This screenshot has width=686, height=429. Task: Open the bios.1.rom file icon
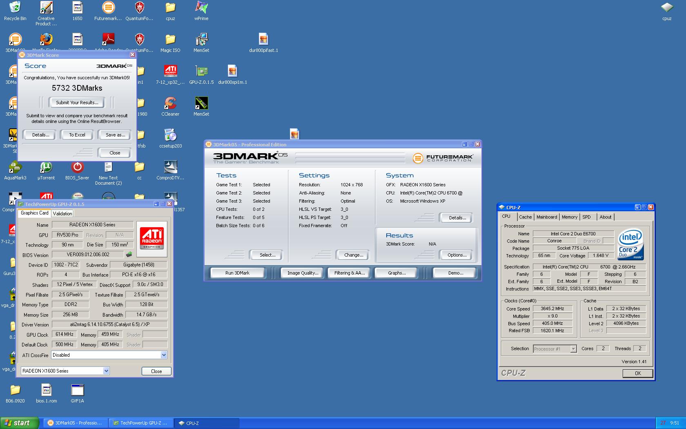pos(46,393)
